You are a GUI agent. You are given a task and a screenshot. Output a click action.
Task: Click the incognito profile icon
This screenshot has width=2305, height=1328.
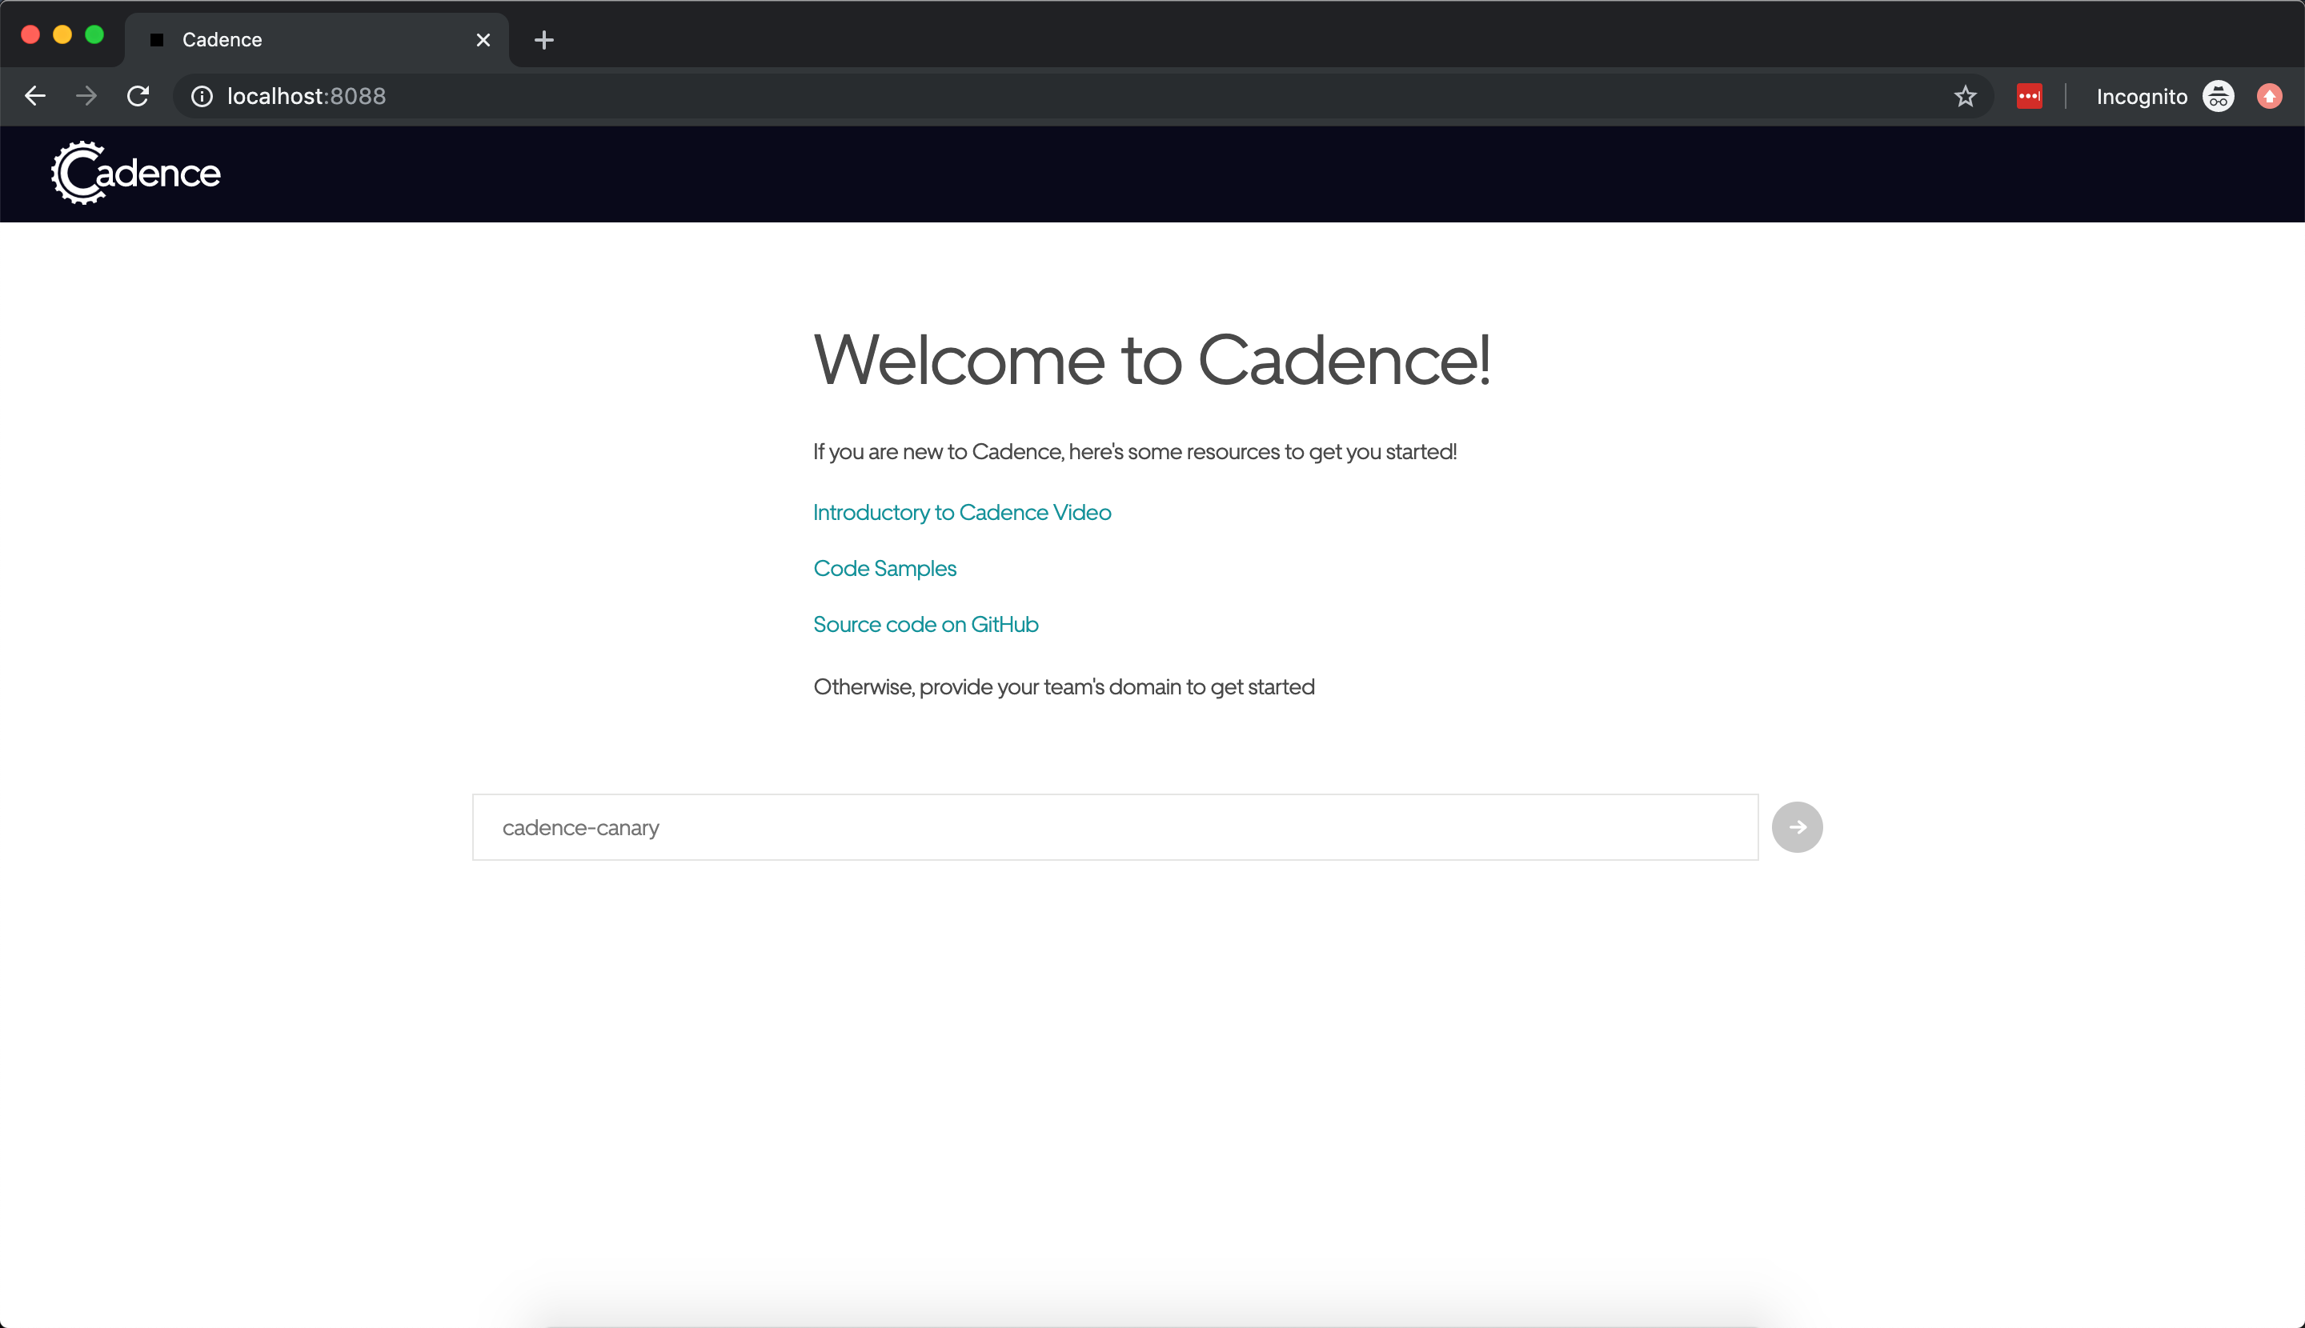click(x=2219, y=96)
